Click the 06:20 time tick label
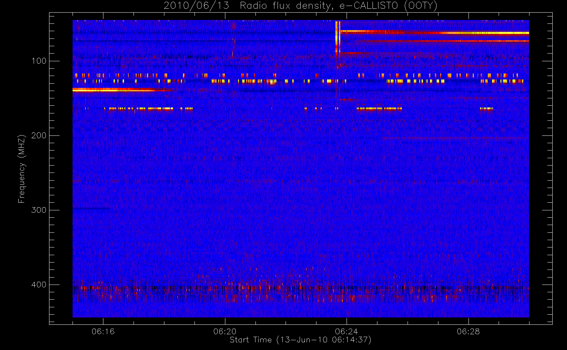 click(225, 331)
